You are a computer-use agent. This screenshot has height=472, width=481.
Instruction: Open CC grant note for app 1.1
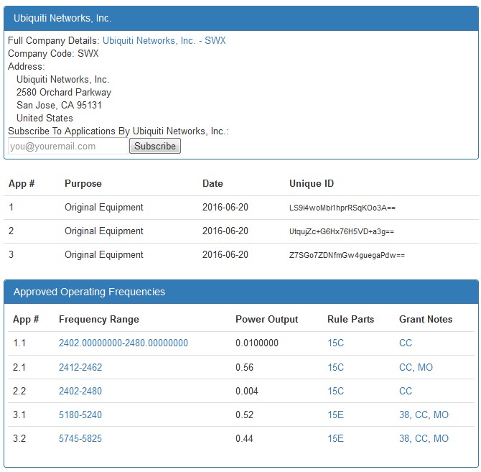(406, 343)
